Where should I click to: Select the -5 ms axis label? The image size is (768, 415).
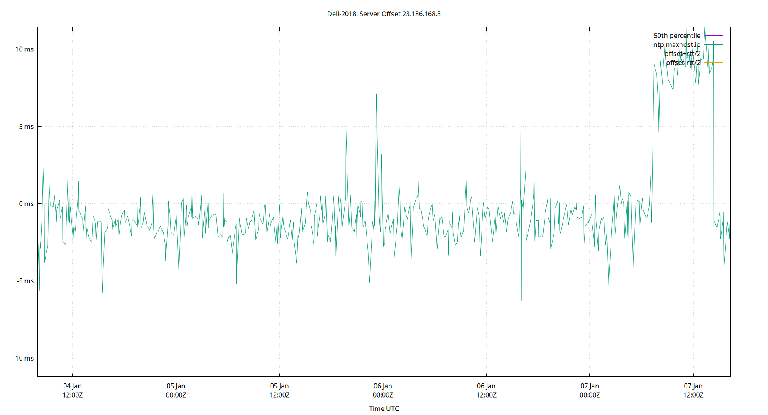pyautogui.click(x=25, y=281)
